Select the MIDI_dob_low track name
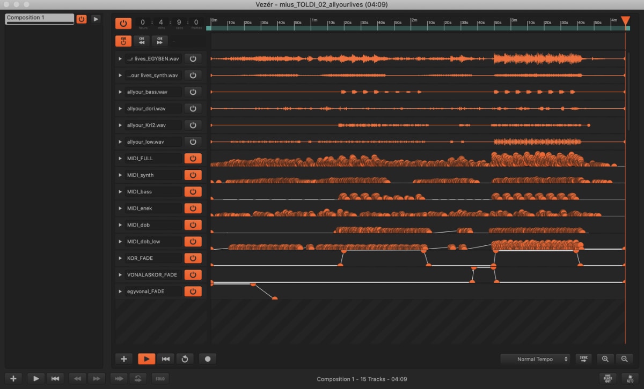This screenshot has width=644, height=389. pos(153,241)
